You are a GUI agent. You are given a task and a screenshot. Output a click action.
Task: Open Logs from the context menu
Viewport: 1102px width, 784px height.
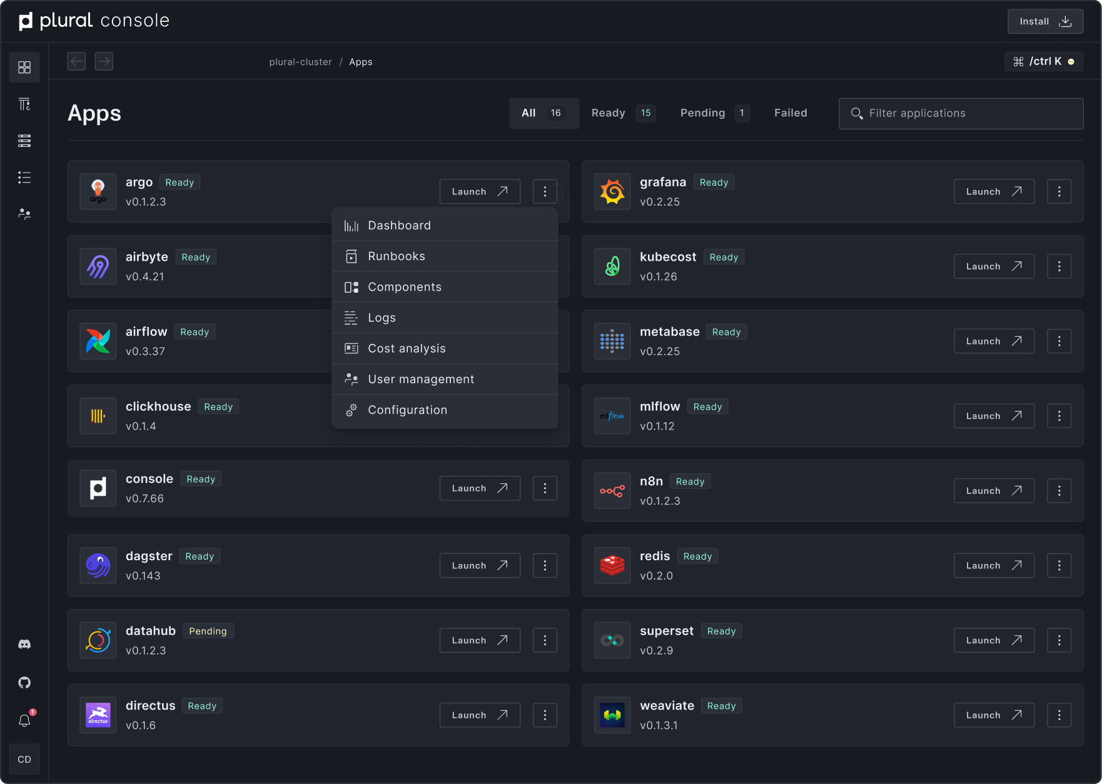click(445, 318)
